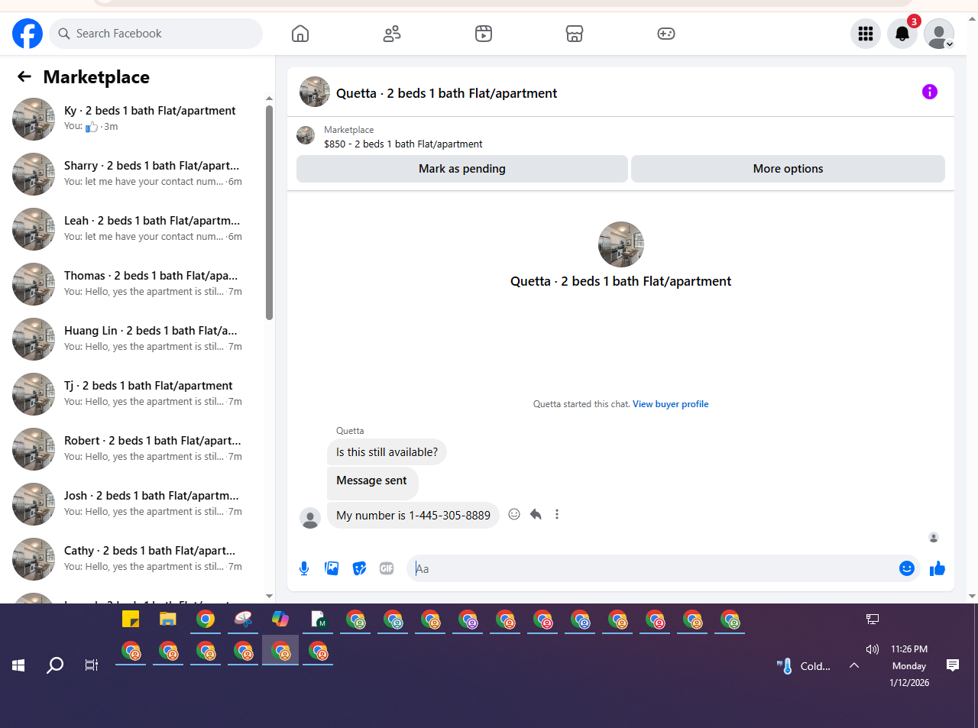Viewport: 978px width, 728px height.
Task: Open Windows Start menu
Action: 18,665
